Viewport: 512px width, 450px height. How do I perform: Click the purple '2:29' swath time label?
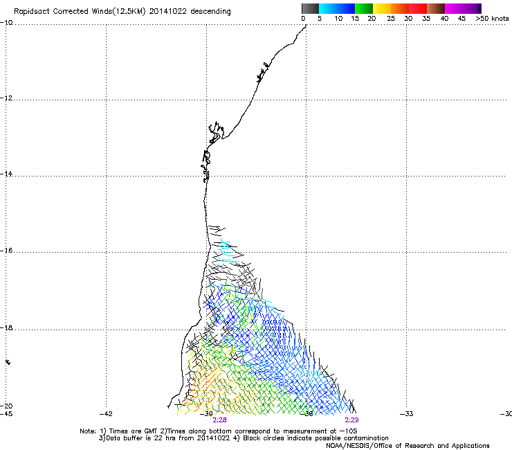point(351,420)
